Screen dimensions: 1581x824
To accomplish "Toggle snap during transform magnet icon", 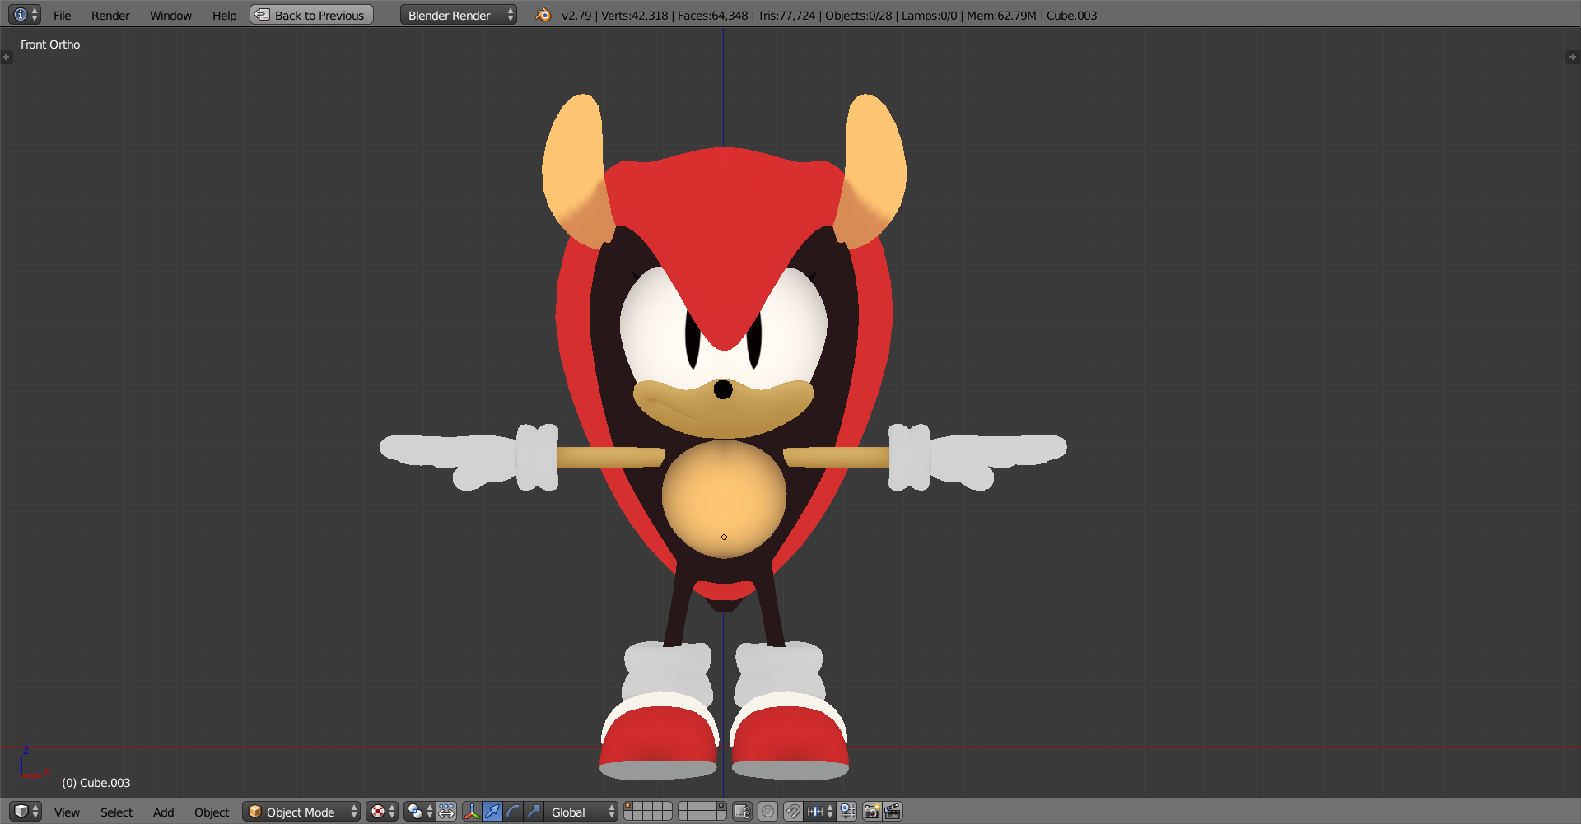I will [x=792, y=812].
